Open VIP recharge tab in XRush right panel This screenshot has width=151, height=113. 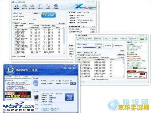(x=79, y=12)
